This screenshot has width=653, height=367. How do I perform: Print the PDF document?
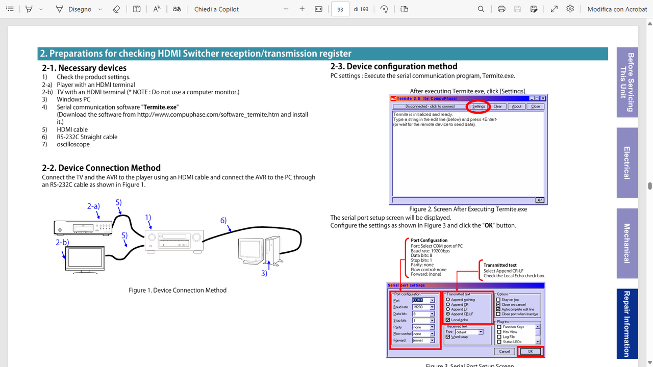pos(501,9)
